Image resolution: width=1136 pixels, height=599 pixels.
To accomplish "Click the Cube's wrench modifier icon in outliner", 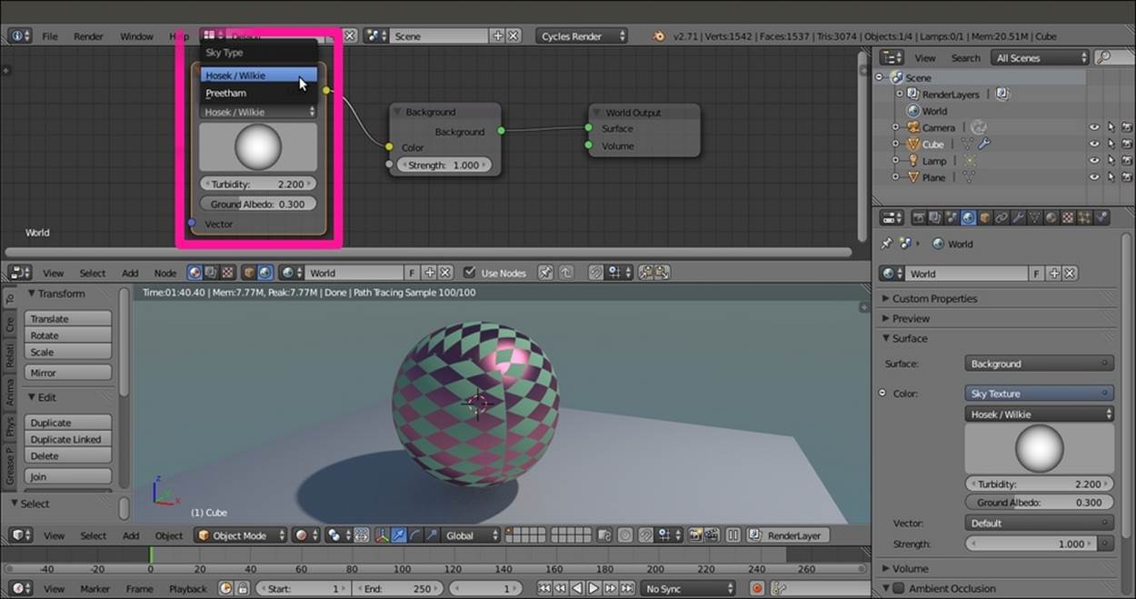I will pos(983,145).
